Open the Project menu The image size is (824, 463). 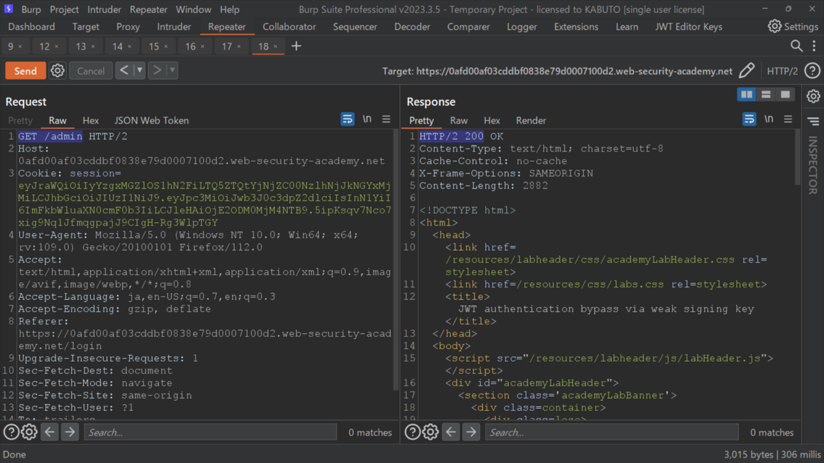click(65, 10)
